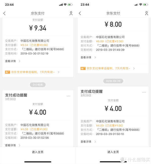The image size is (151, 164).
Task: Expand the chevron after the promo under ¥9.34
Action: [58, 72]
